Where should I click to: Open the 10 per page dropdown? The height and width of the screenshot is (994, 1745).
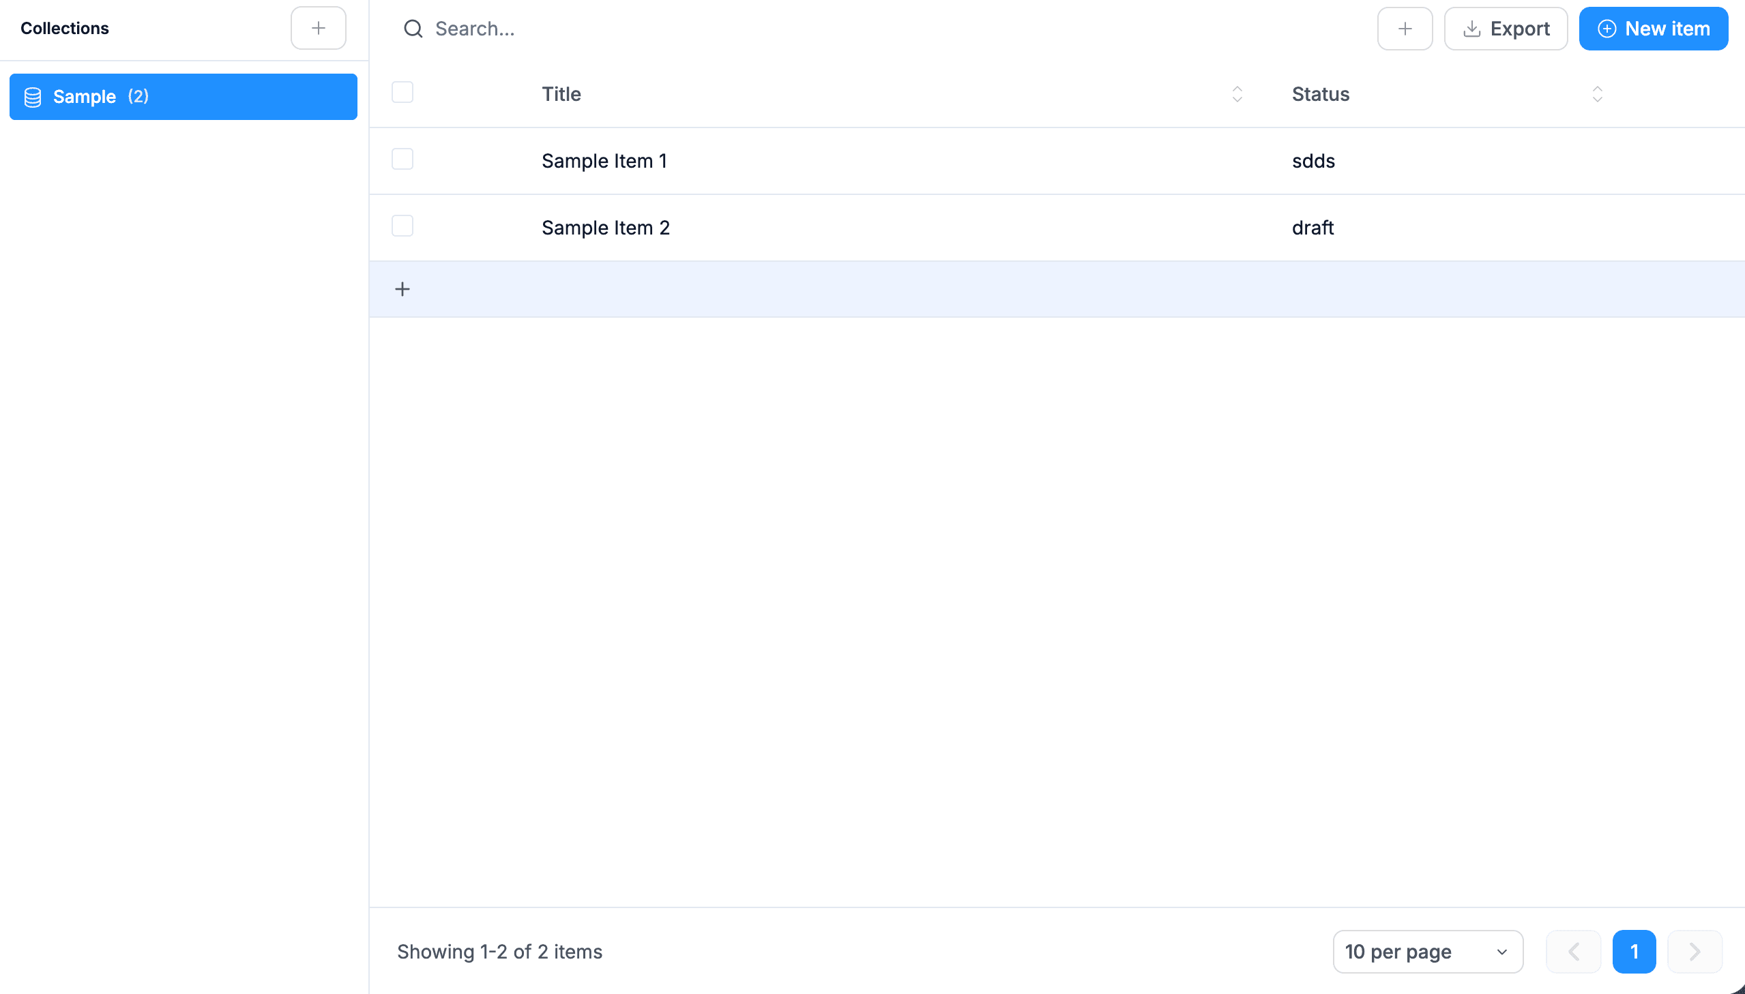1428,951
